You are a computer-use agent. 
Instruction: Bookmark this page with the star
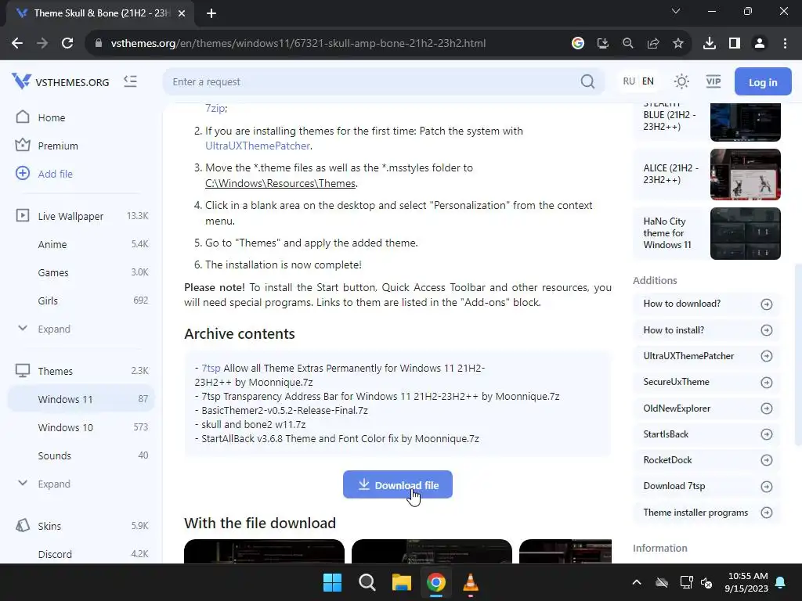[x=678, y=44]
